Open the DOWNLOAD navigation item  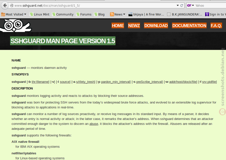156,25
